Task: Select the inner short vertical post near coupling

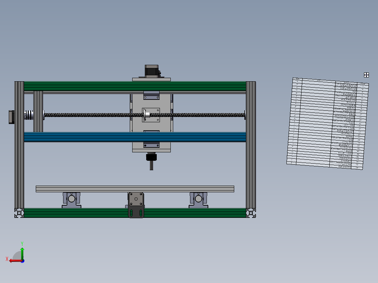Action: coord(38,111)
